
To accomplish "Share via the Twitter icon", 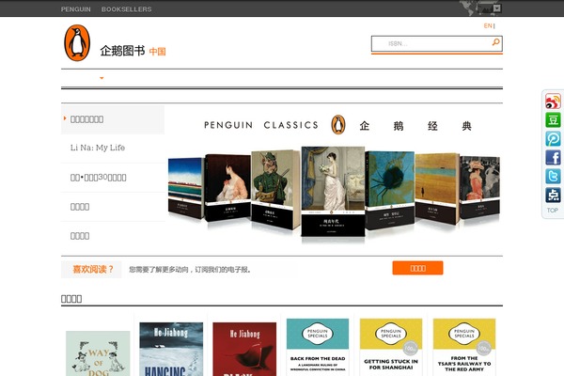I will (x=553, y=177).
